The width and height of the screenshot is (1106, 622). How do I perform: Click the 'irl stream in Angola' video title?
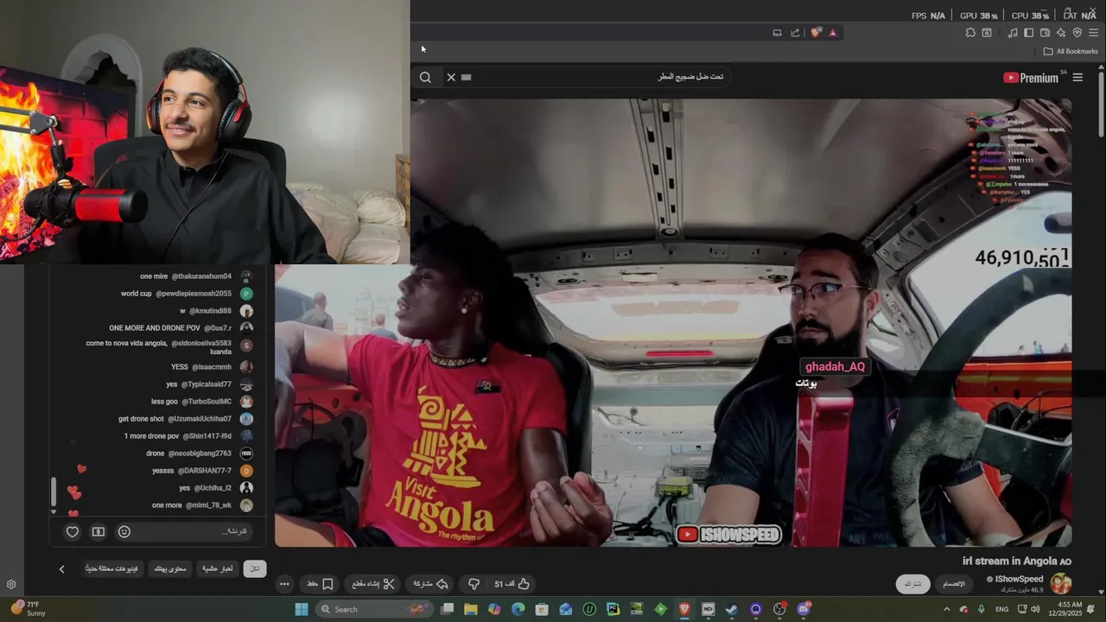pyautogui.click(x=1017, y=562)
